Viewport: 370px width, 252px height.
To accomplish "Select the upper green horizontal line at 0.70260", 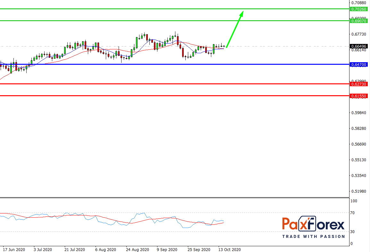I will 175,9.
